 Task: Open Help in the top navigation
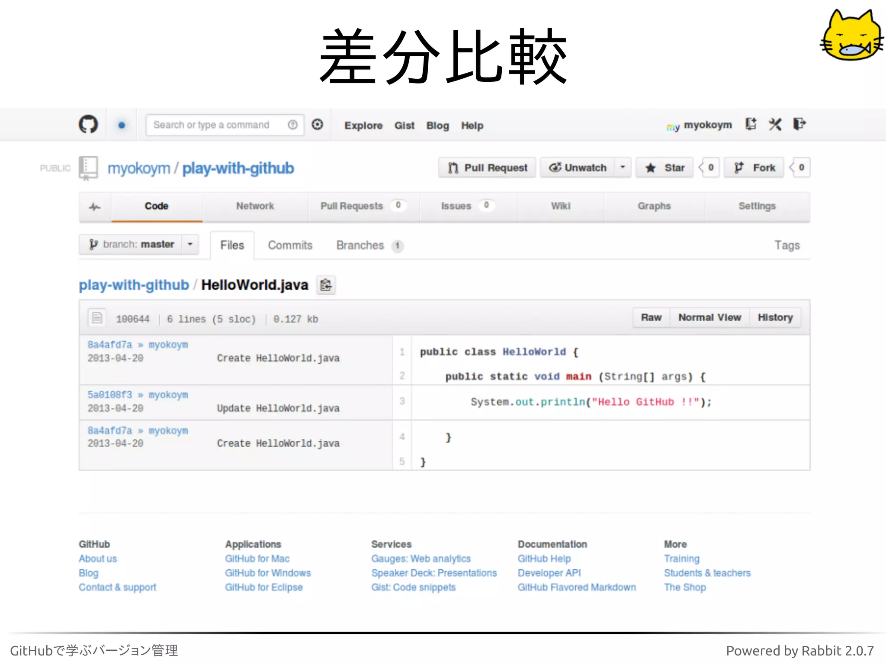(x=472, y=126)
